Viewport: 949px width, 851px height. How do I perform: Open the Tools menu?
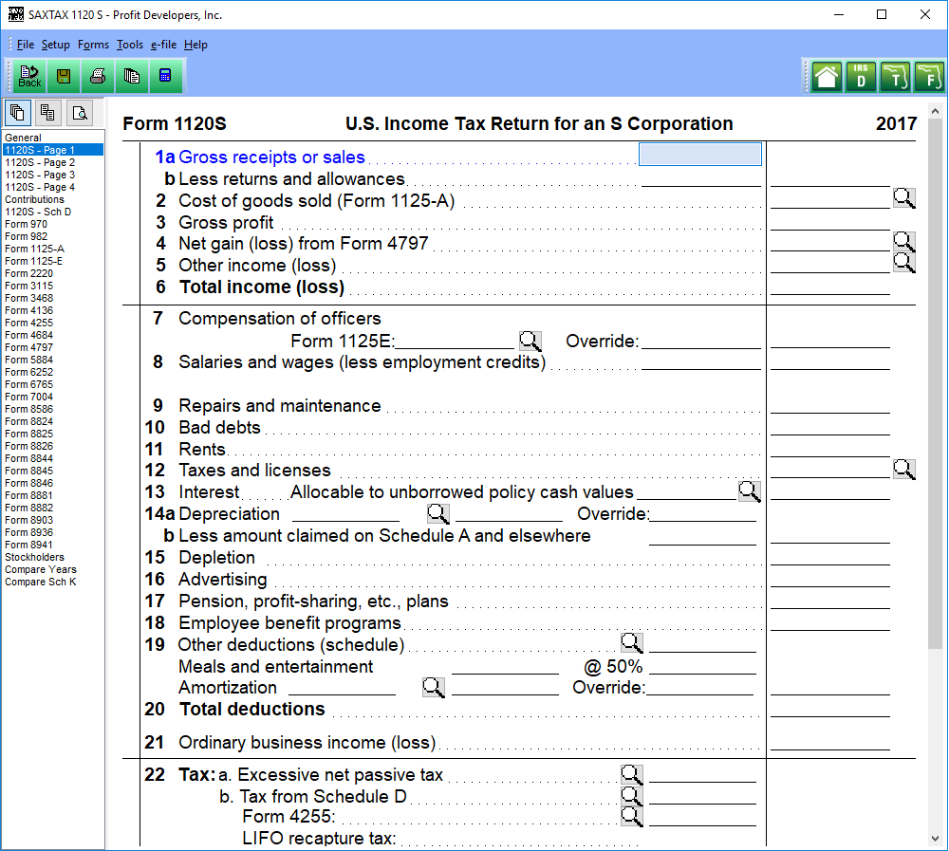(130, 45)
